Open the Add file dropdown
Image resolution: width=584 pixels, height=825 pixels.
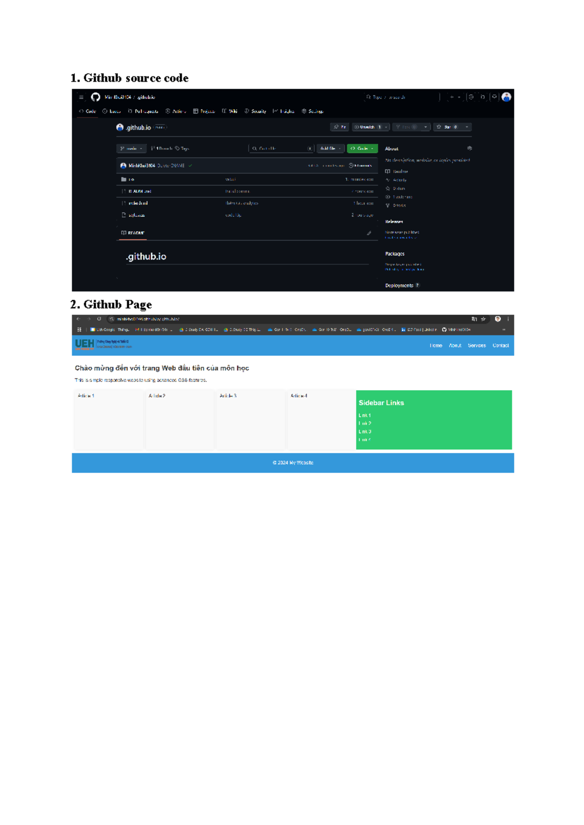[x=330, y=149]
